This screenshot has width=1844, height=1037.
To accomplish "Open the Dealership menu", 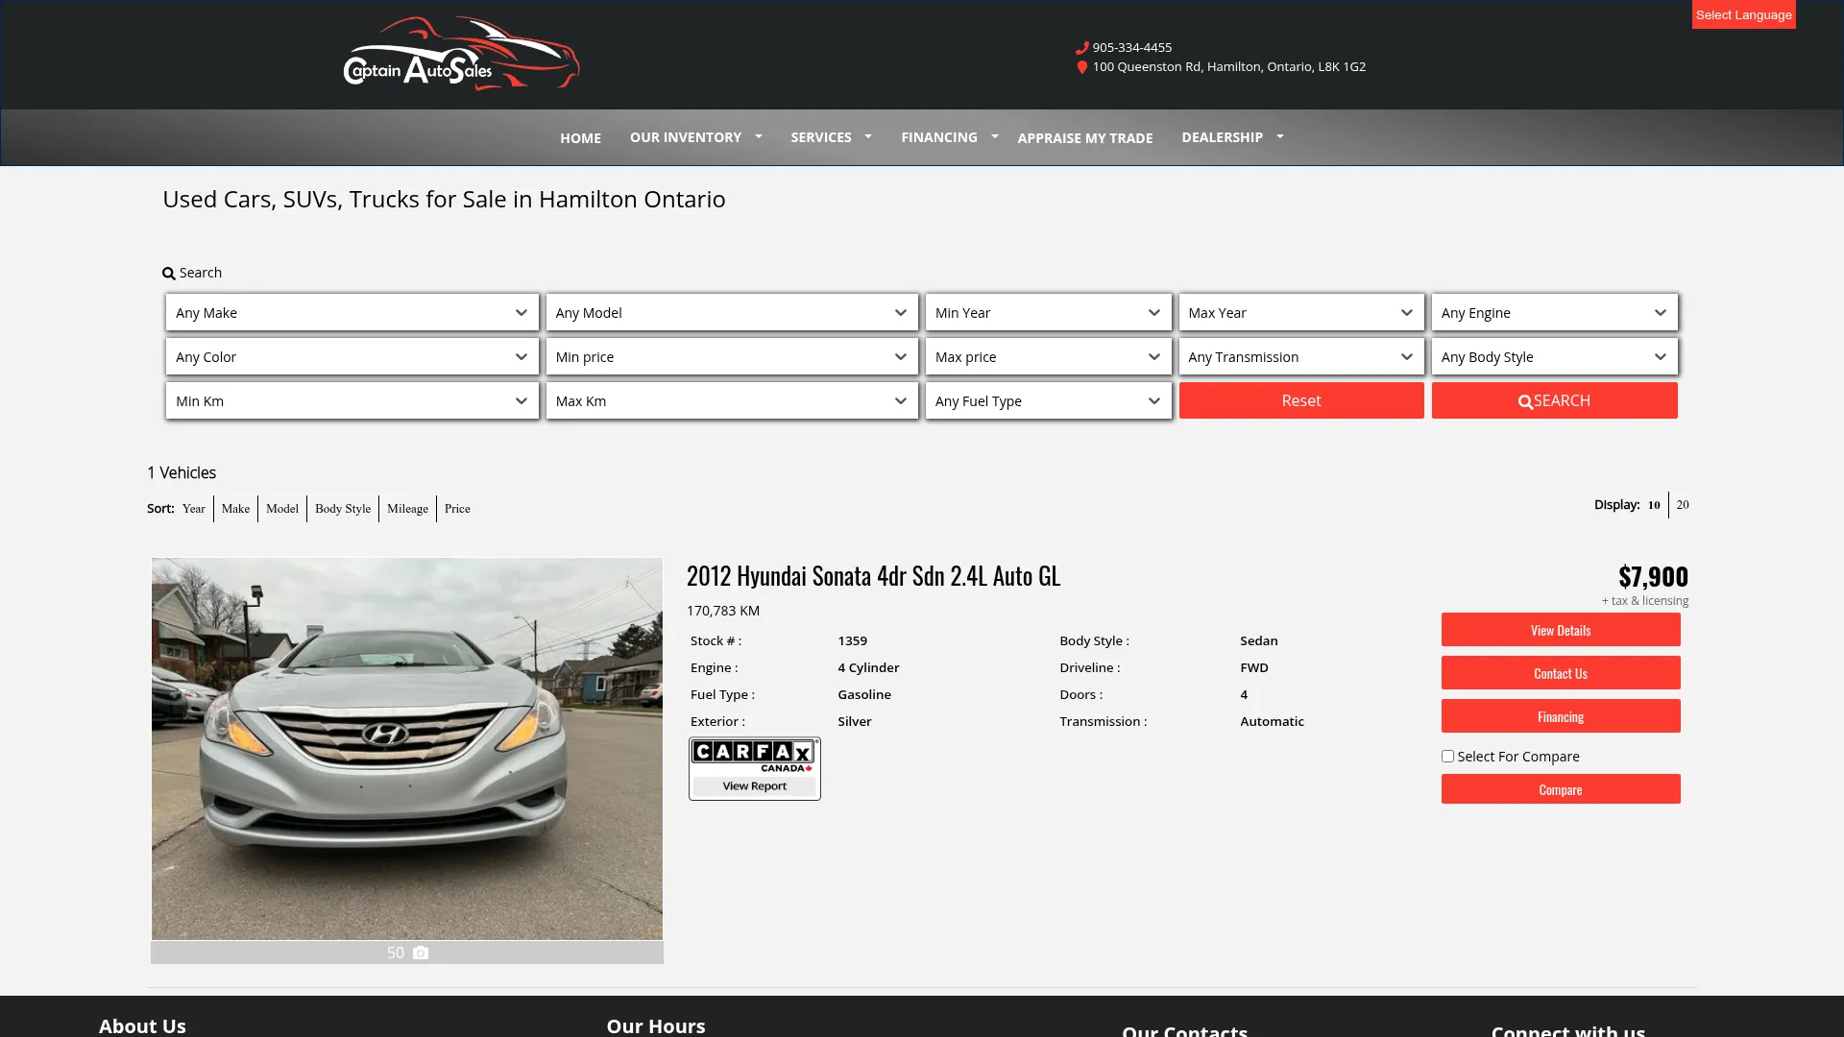I will pyautogui.click(x=1222, y=137).
